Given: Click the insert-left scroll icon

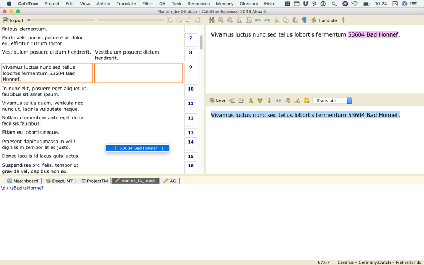Looking at the screenshot, I should [232, 101].
